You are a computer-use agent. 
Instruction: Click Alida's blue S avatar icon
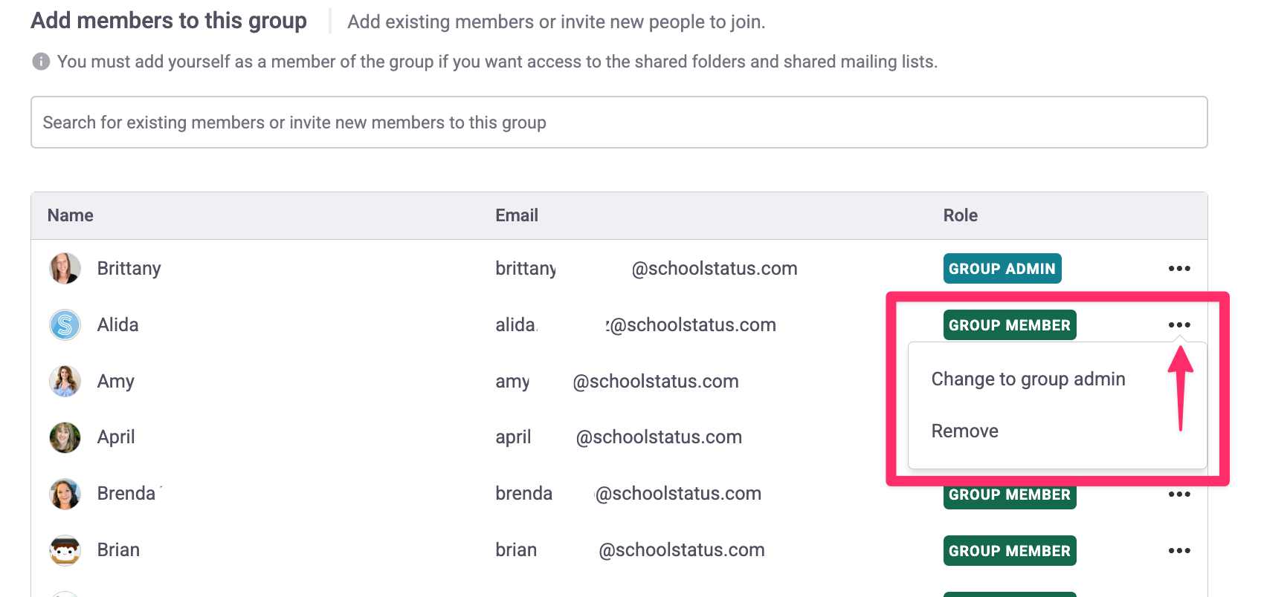tap(65, 325)
